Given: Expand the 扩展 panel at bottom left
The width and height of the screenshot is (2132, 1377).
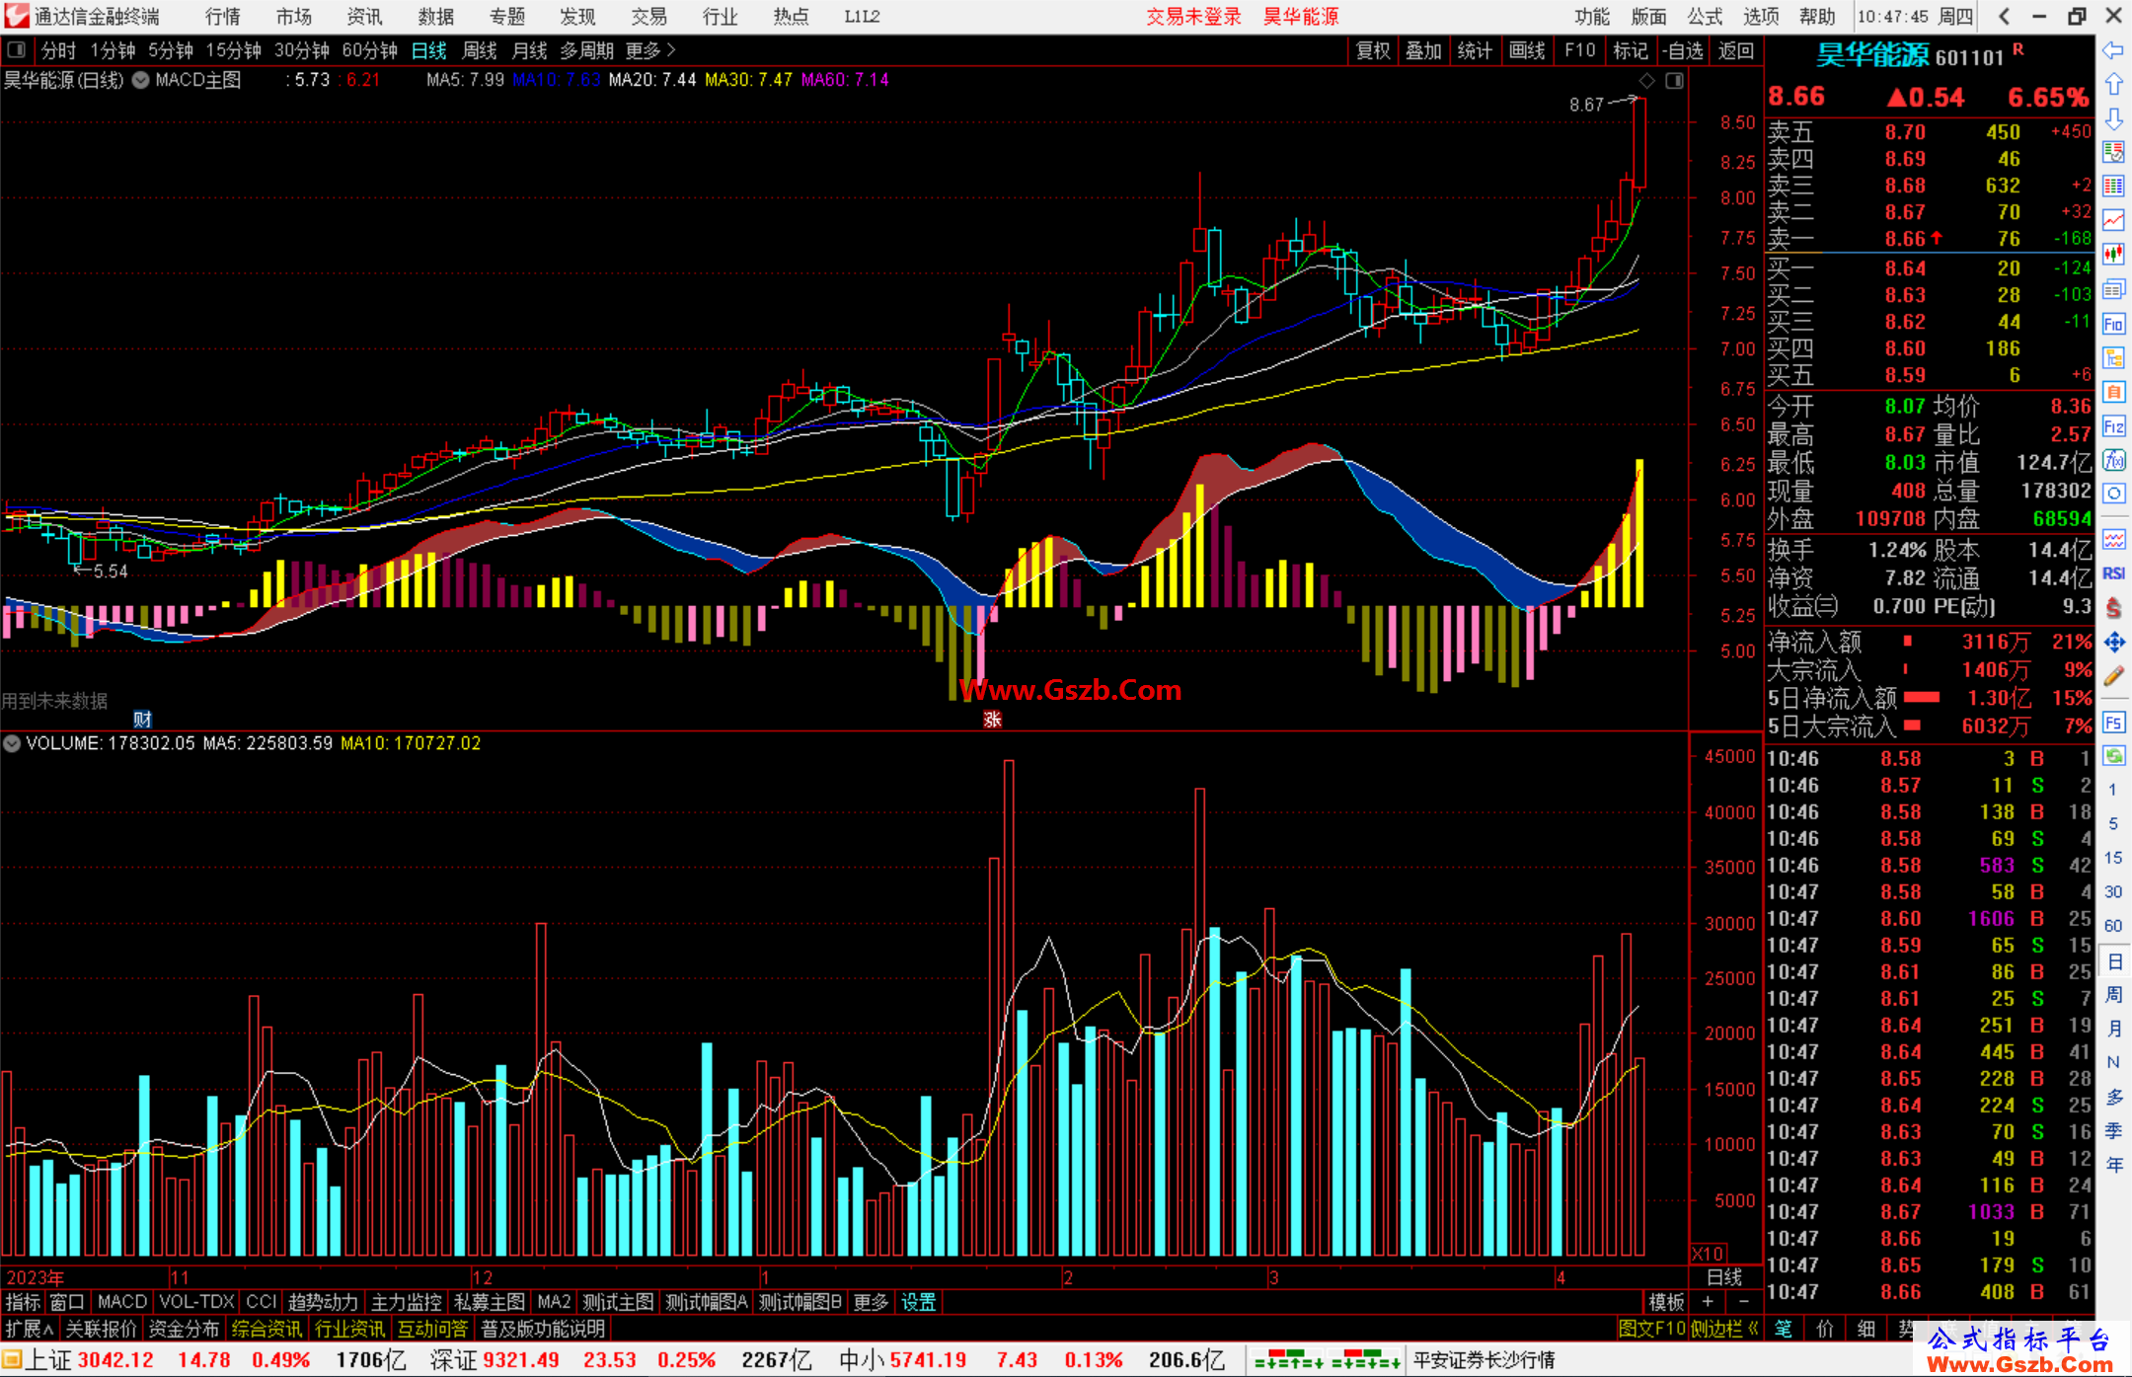Looking at the screenshot, I should point(30,1329).
